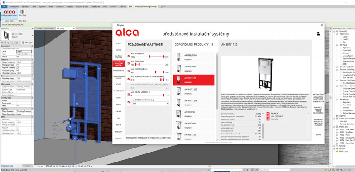This screenshot has width=355, height=172.
Task: Select the AM102/1000 product thumbnail
Action: [x=178, y=125]
